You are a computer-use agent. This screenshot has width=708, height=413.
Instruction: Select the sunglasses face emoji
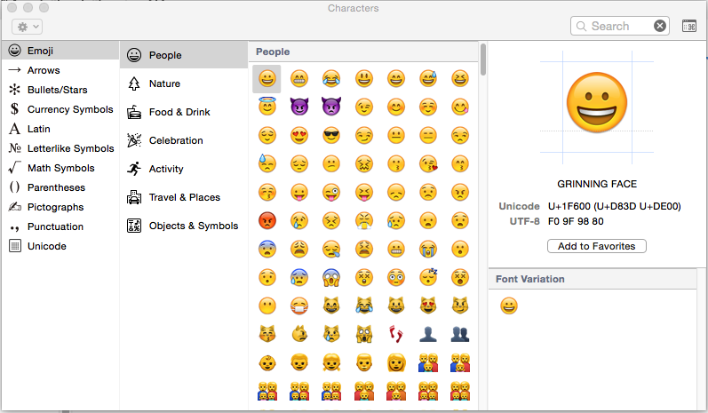point(331,135)
